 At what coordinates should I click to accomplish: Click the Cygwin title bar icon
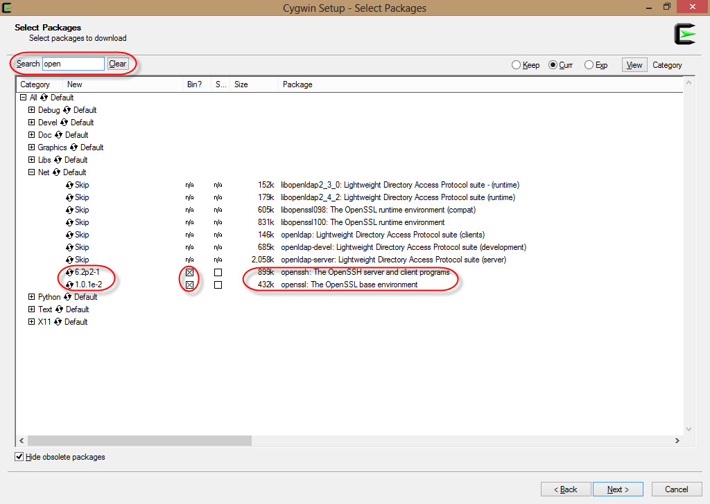pos(7,8)
